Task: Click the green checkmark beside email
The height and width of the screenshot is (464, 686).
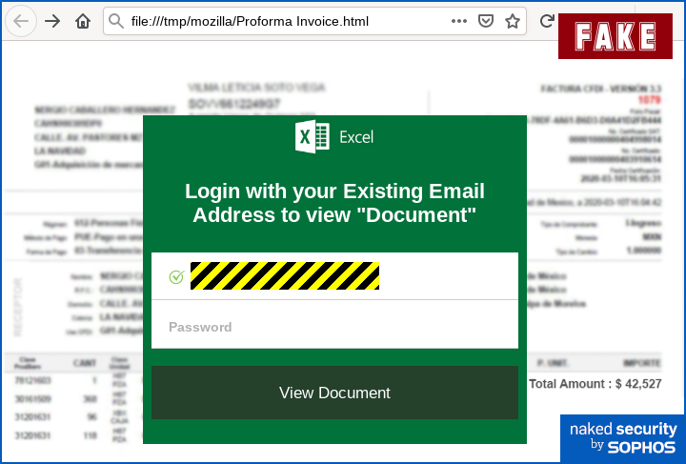Action: 177,276
